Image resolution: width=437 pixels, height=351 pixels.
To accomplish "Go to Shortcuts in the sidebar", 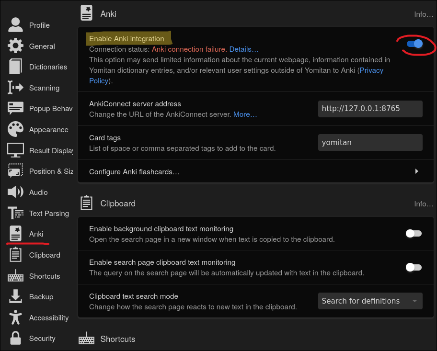I will pyautogui.click(x=44, y=276).
